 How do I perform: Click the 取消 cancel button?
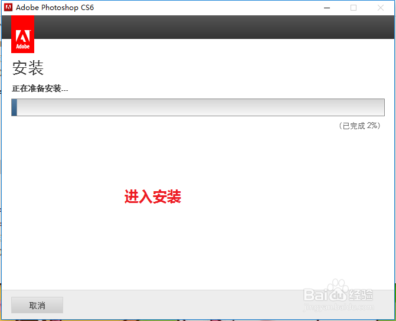[37, 305]
